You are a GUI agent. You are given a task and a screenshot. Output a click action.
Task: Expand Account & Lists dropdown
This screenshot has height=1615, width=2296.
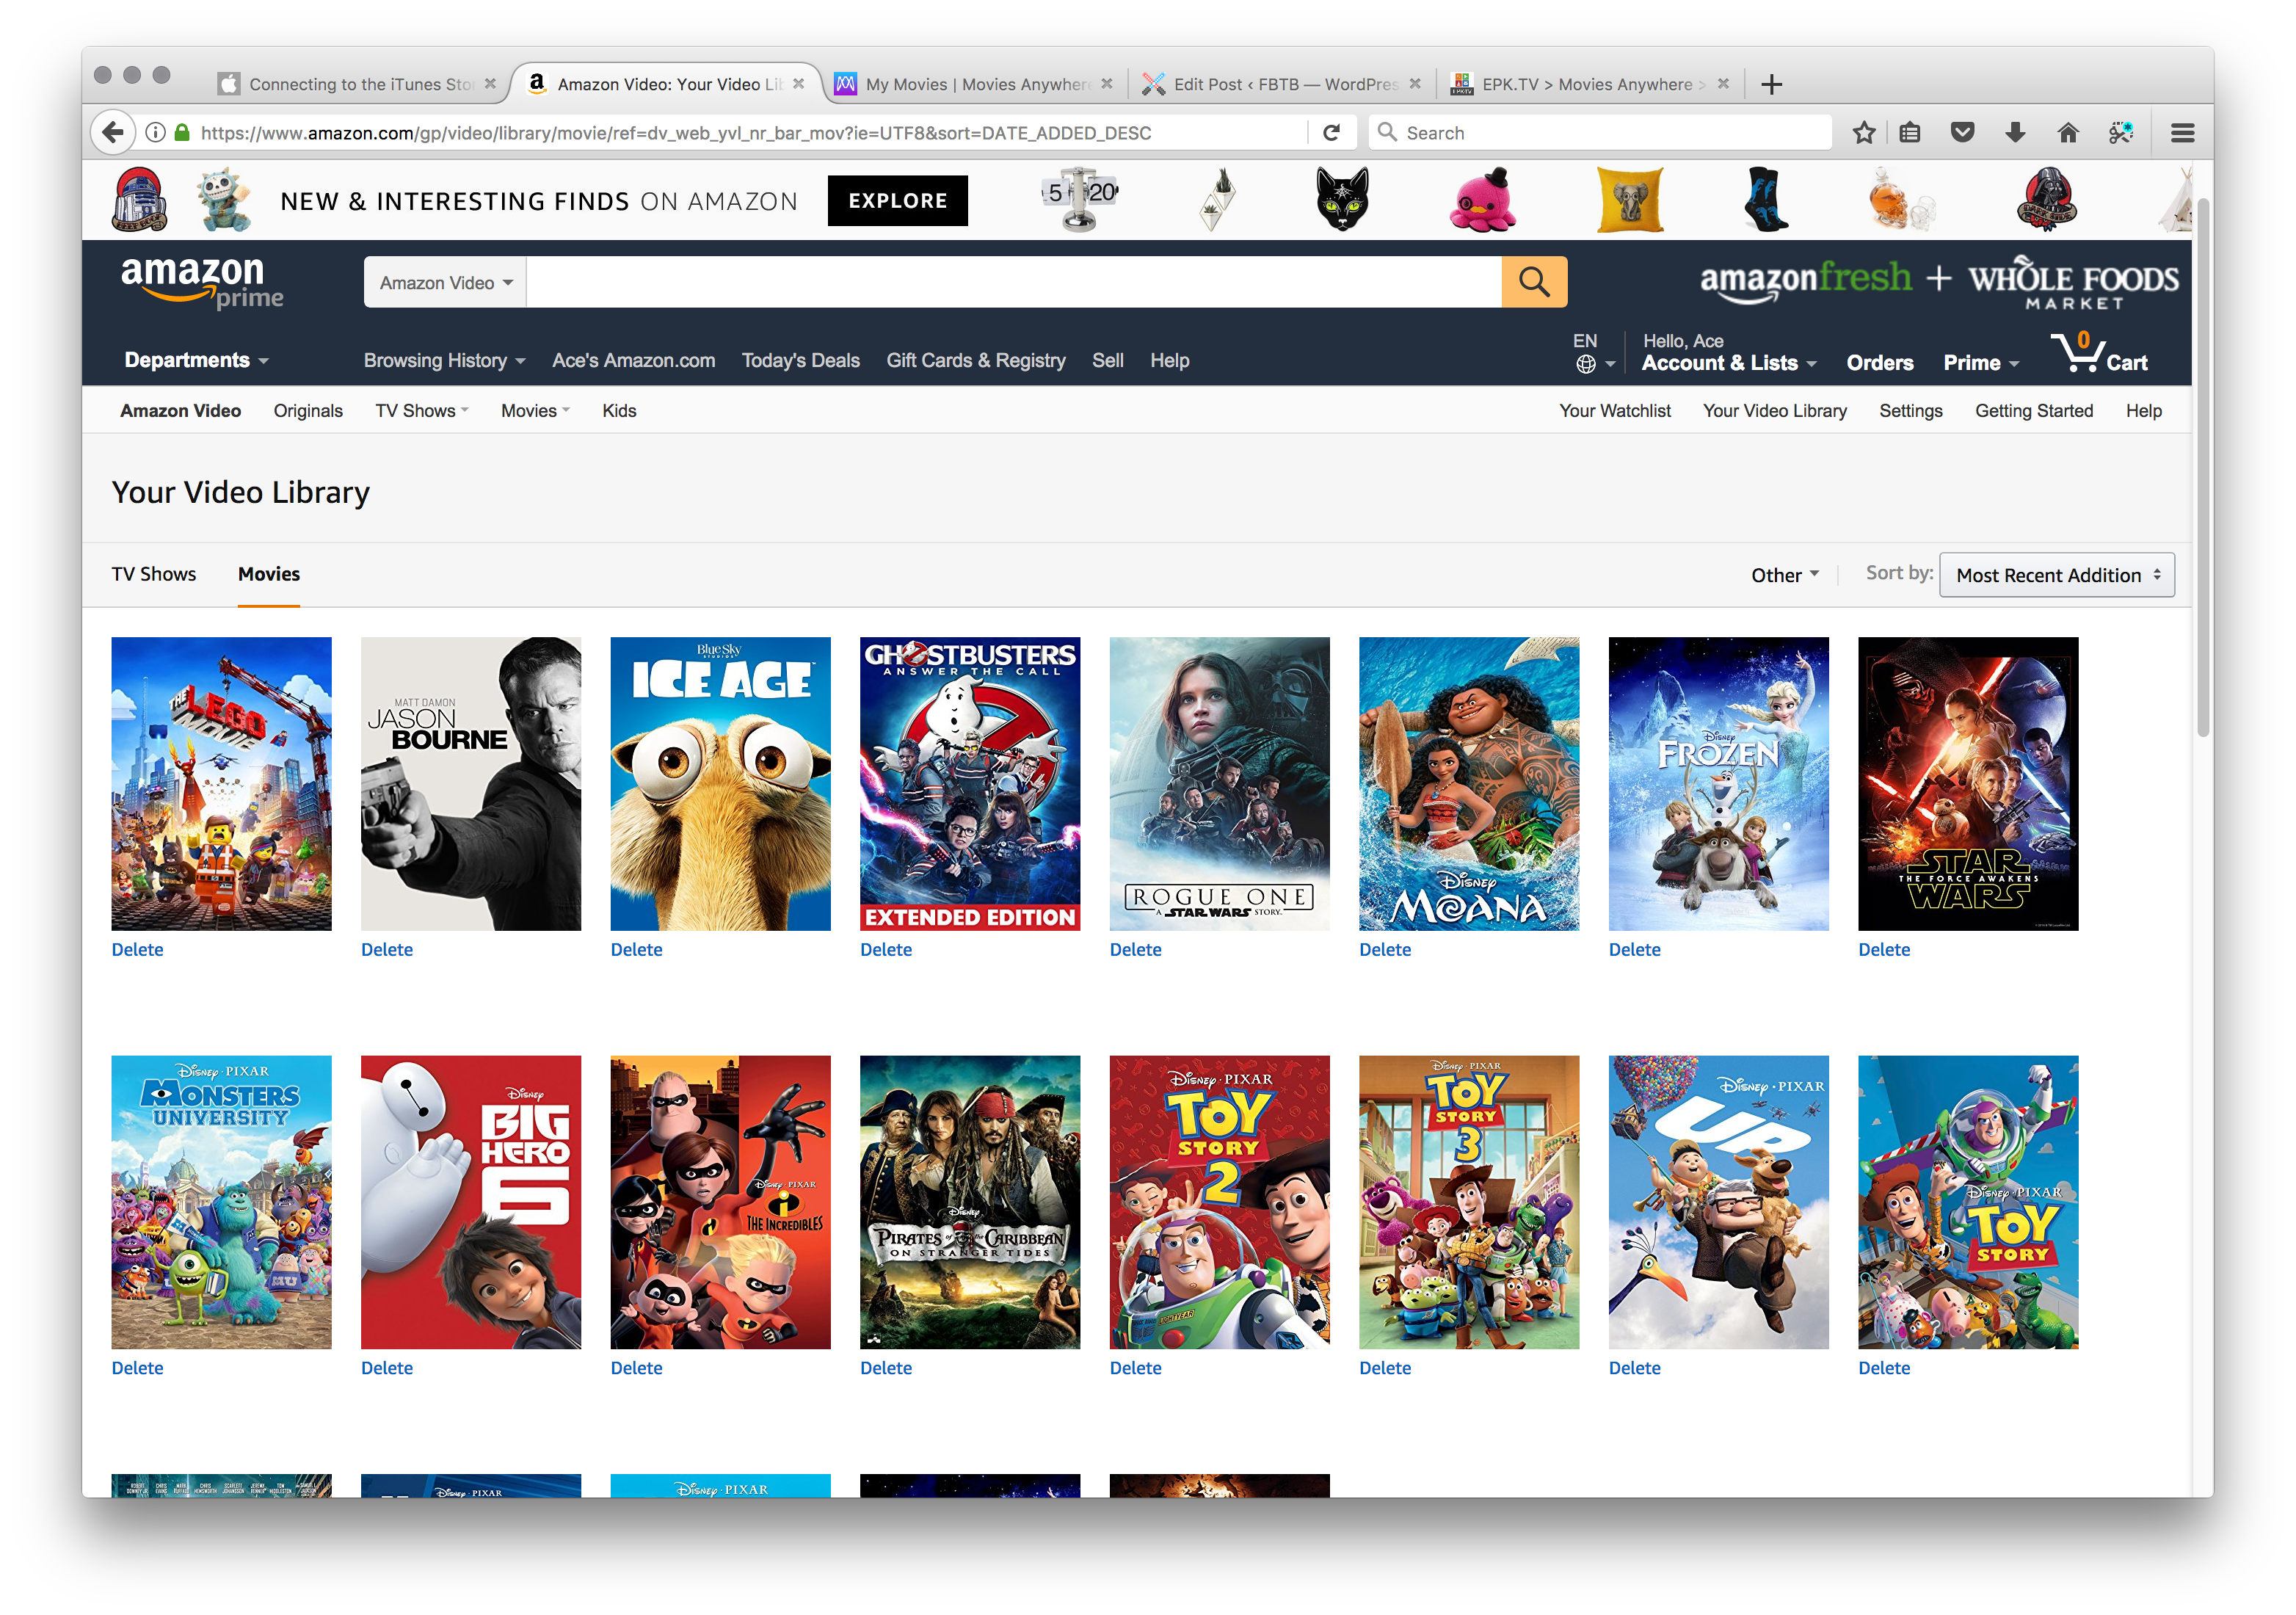pos(1729,363)
